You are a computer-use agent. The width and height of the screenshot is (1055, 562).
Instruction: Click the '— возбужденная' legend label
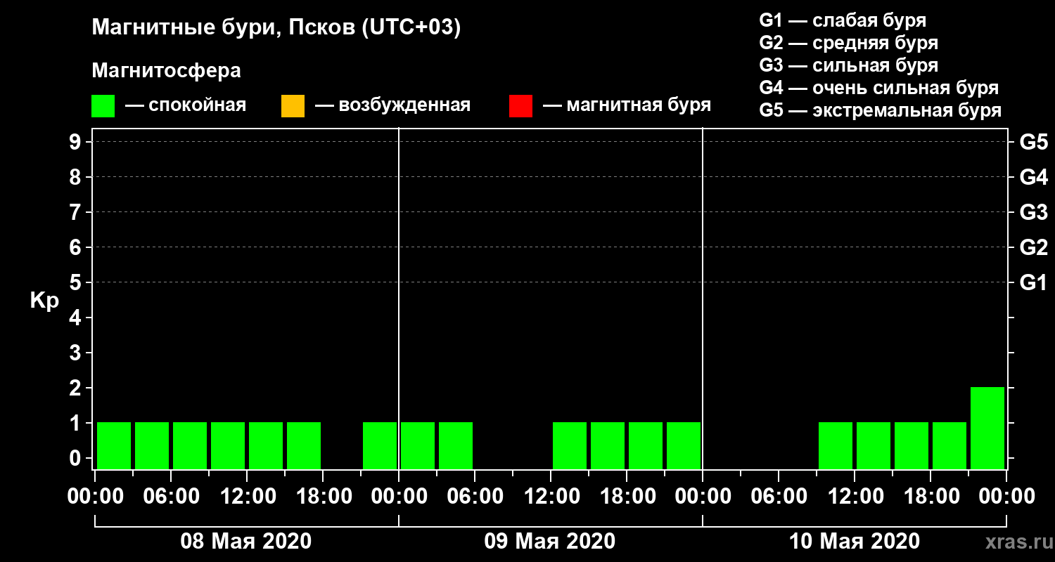pos(392,105)
